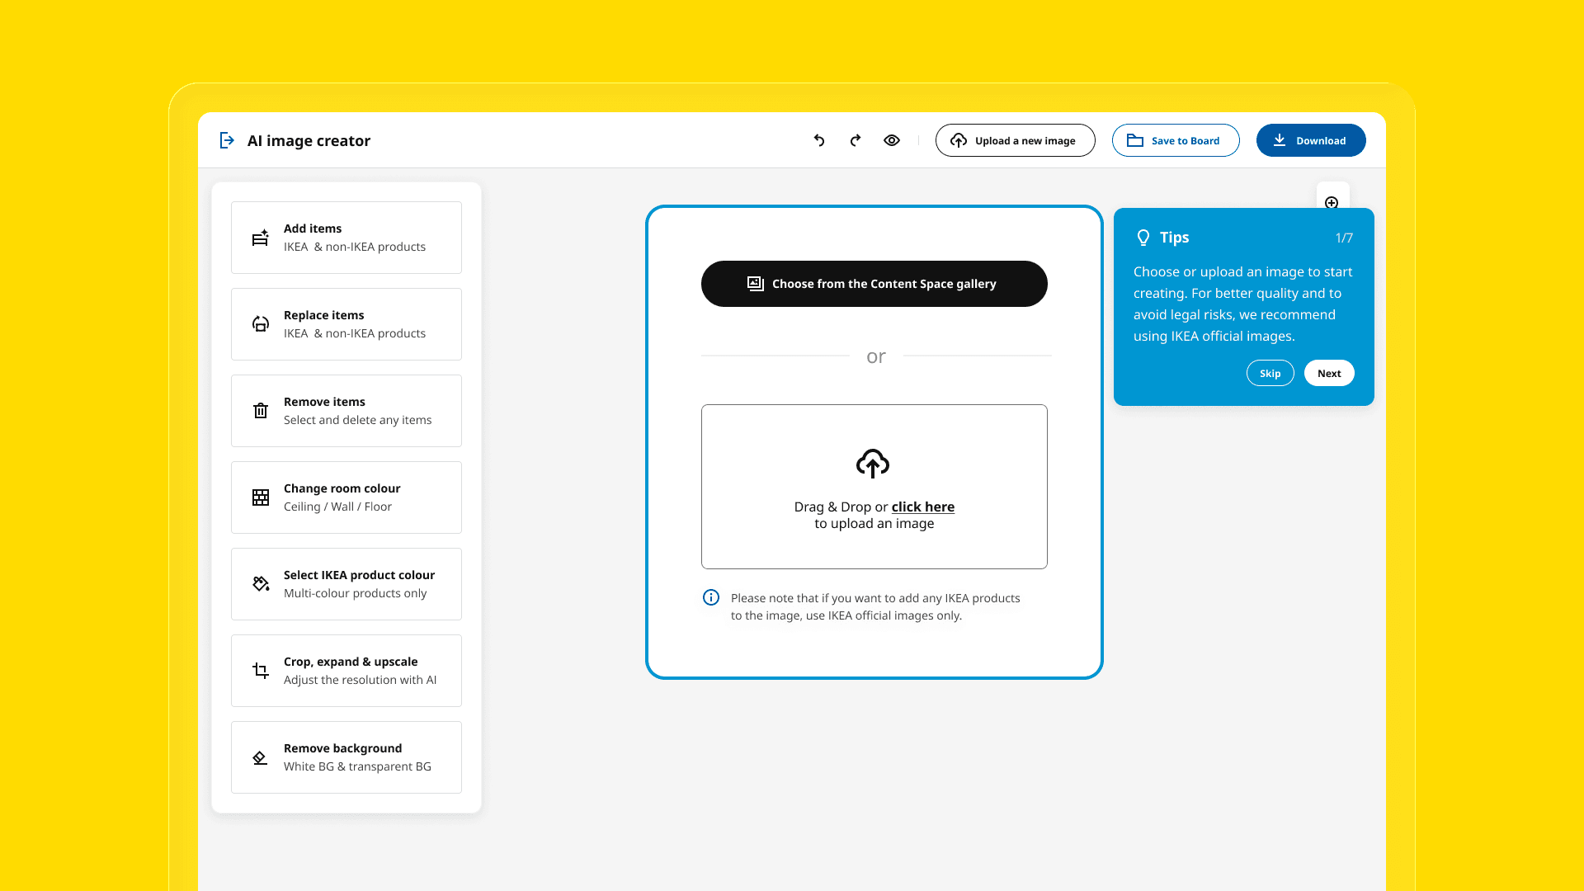The height and width of the screenshot is (891, 1584).
Task: Select the Add items tool
Action: [x=346, y=238]
